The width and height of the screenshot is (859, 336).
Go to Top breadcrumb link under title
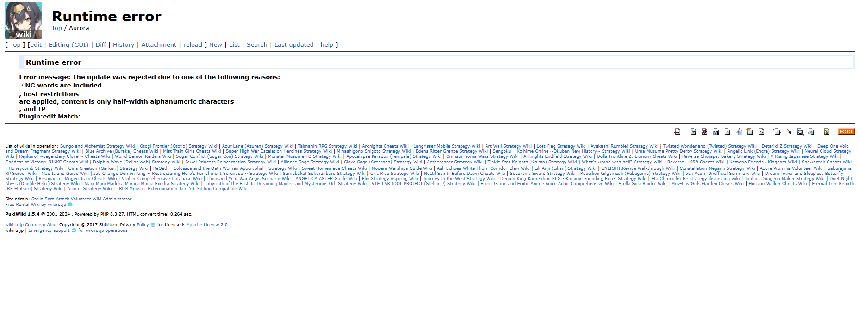56,28
